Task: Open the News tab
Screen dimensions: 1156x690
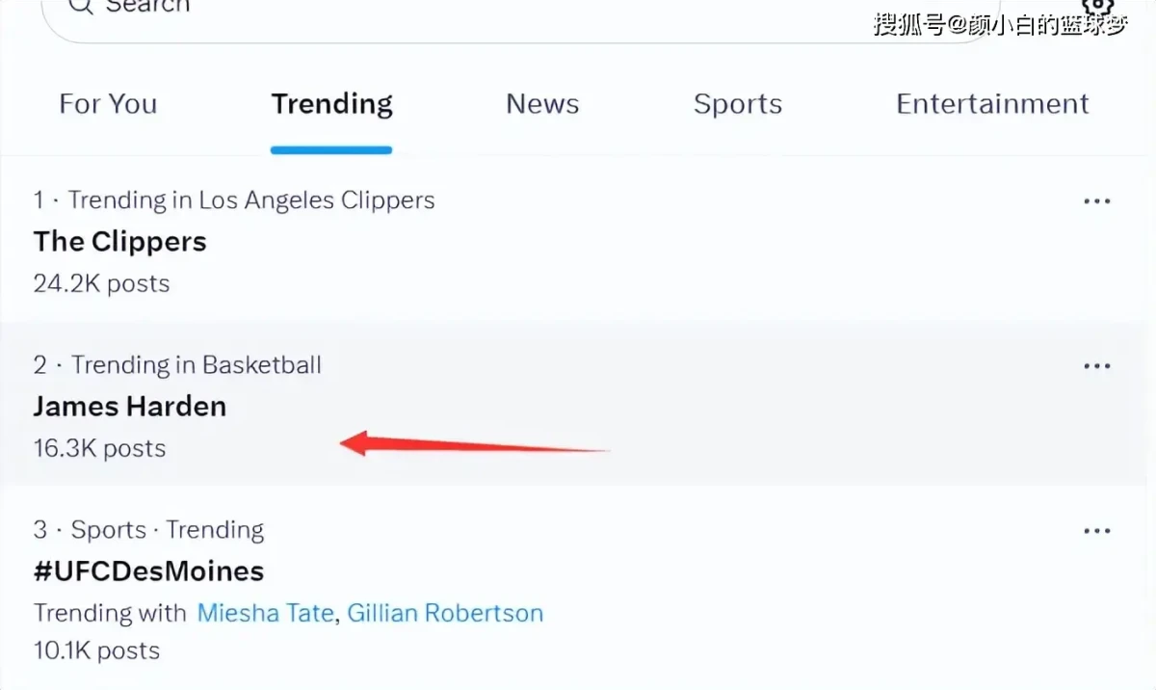Action: pyautogui.click(x=542, y=104)
